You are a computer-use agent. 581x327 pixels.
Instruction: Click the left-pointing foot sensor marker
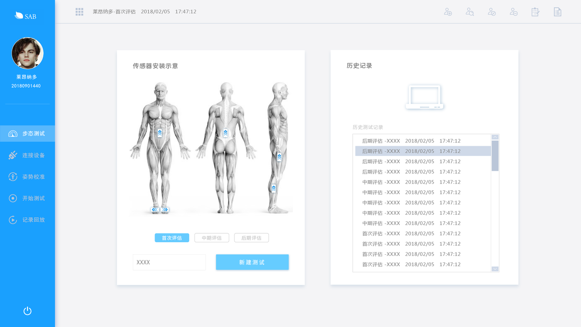(x=155, y=210)
